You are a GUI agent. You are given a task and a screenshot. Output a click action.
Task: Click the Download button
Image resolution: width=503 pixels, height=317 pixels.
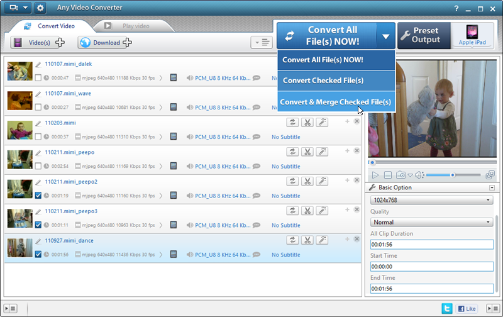pos(105,42)
